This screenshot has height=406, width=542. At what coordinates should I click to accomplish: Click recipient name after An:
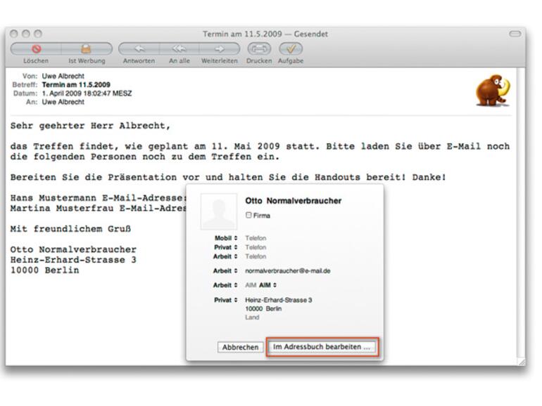63,102
